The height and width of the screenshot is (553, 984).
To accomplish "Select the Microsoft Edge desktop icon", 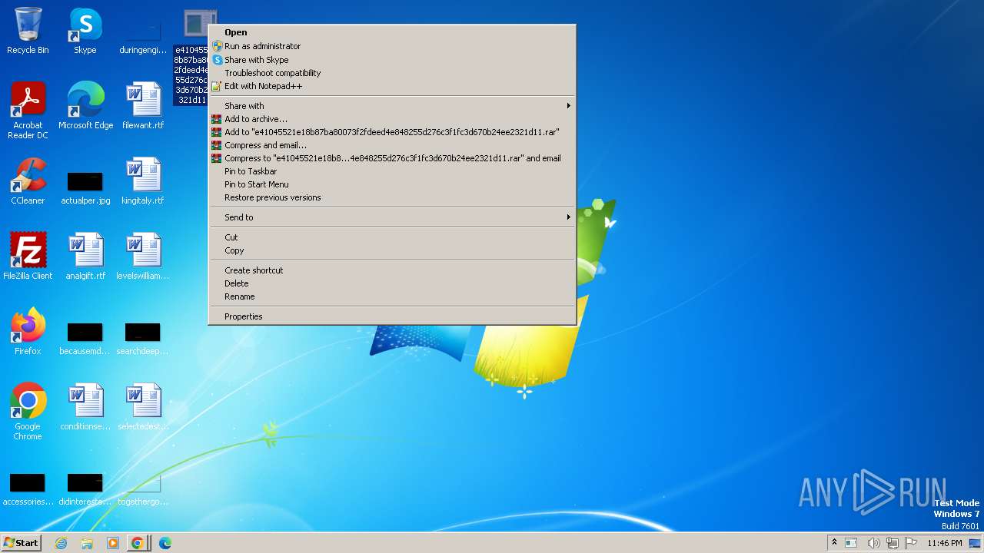I will [85, 106].
